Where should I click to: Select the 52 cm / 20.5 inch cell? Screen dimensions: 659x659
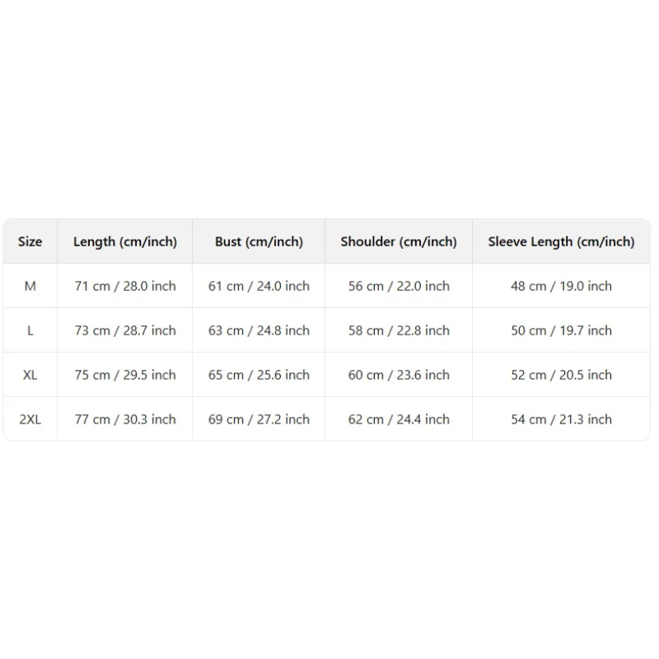click(561, 375)
